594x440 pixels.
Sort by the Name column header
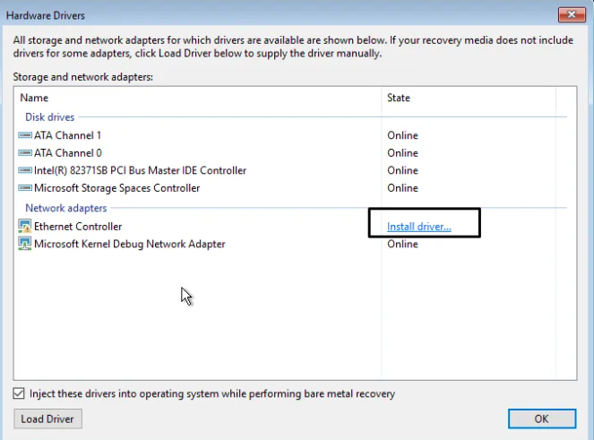(x=34, y=98)
